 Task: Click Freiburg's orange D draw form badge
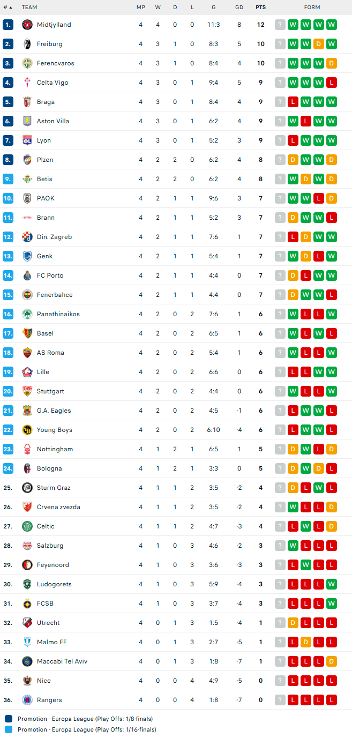[x=319, y=44]
